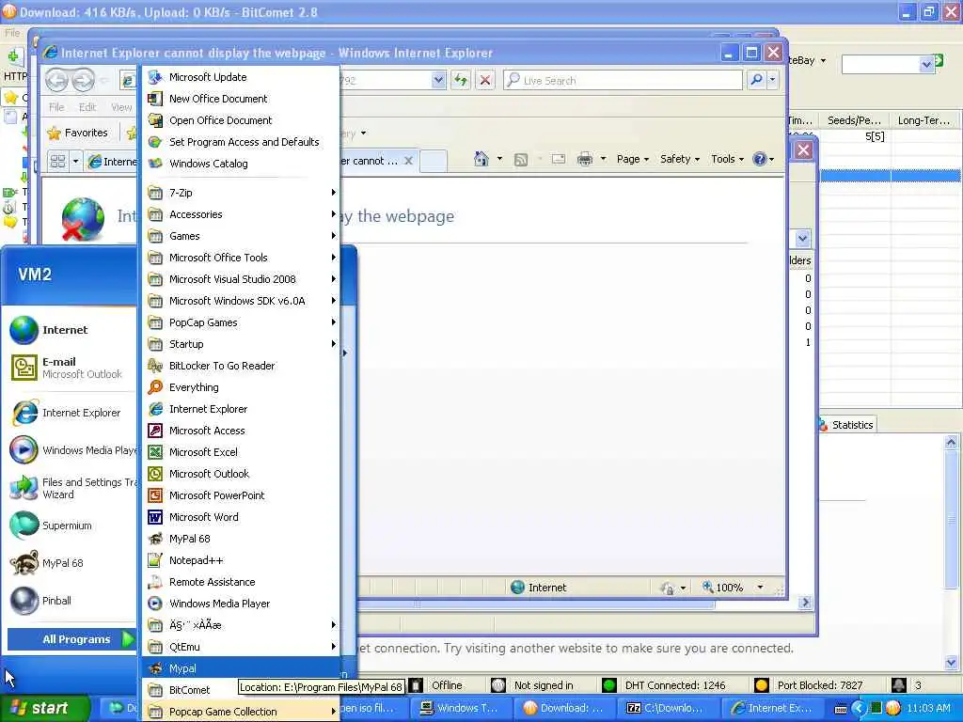This screenshot has height=722, width=963.
Task: Switch to the BitComet Statistics tab
Action: coord(847,425)
